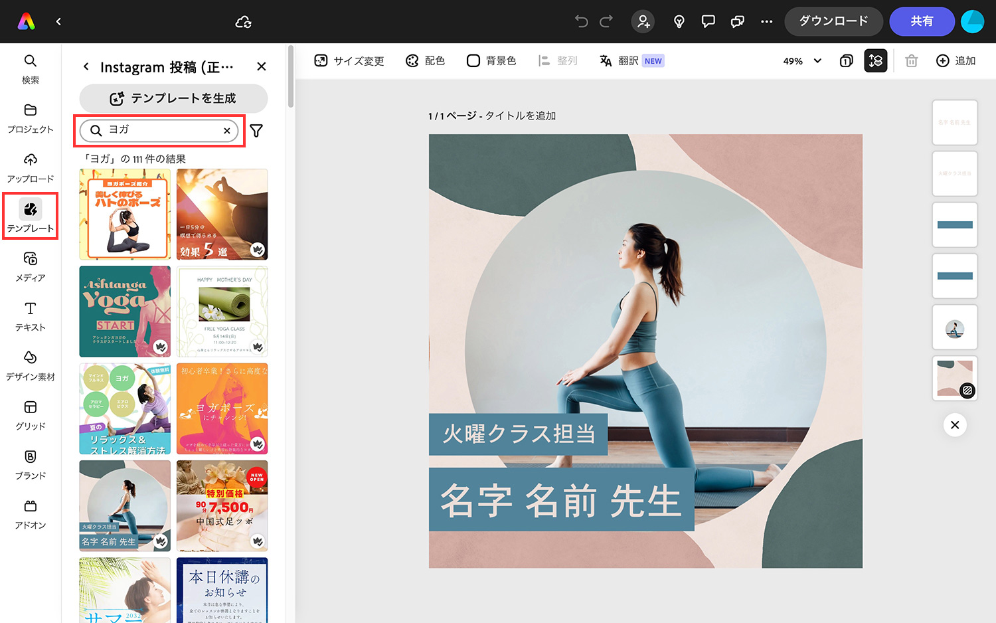Open 翻訳 translate tool
This screenshot has height=623, width=996.
click(631, 60)
